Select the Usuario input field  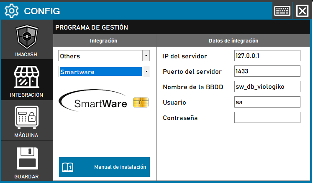[267, 102]
